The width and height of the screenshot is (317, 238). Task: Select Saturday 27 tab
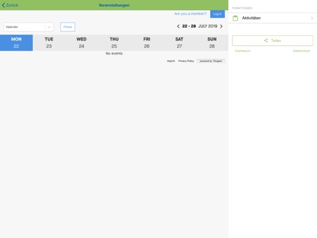click(179, 43)
